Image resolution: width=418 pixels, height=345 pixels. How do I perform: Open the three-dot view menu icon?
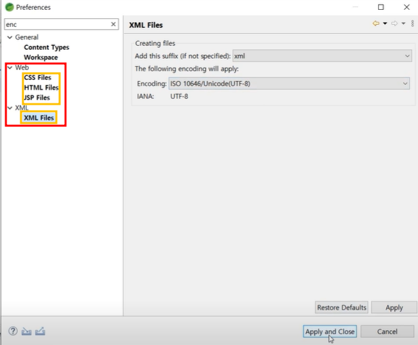pyautogui.click(x=412, y=24)
